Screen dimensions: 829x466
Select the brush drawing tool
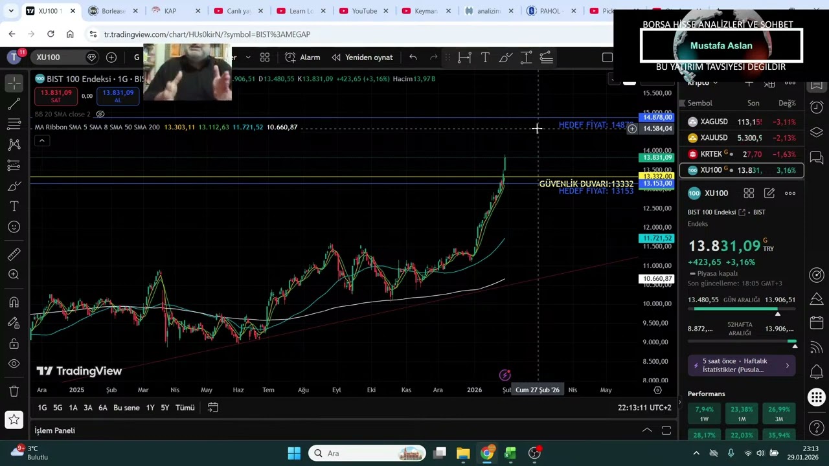click(x=14, y=186)
